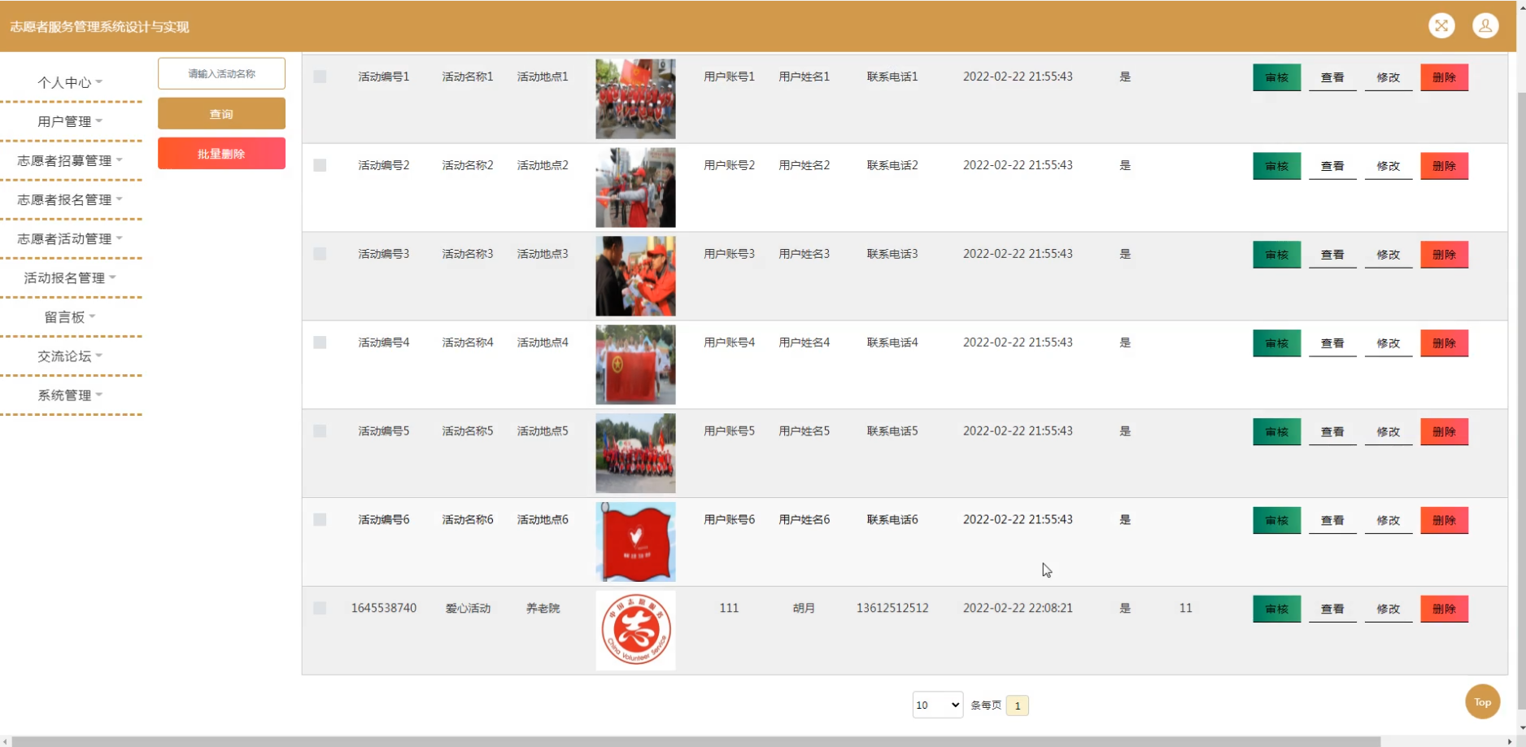
Task: Open the 系统管理 menu item
Action: tap(70, 395)
